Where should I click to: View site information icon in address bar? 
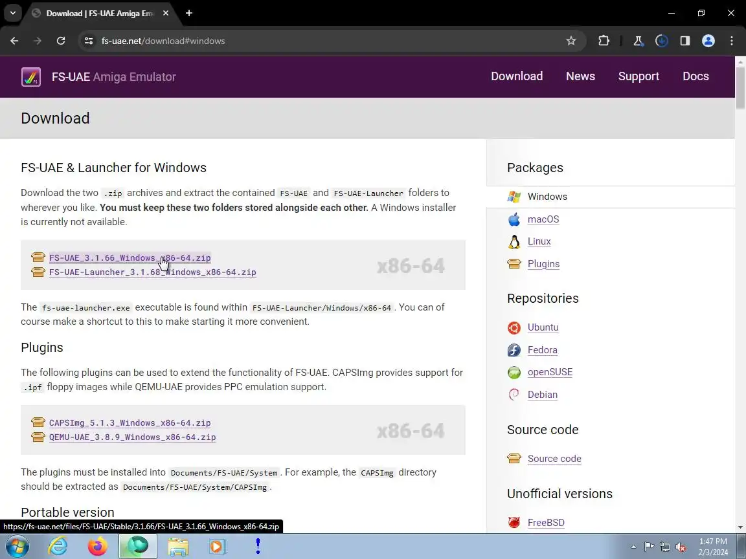89,41
